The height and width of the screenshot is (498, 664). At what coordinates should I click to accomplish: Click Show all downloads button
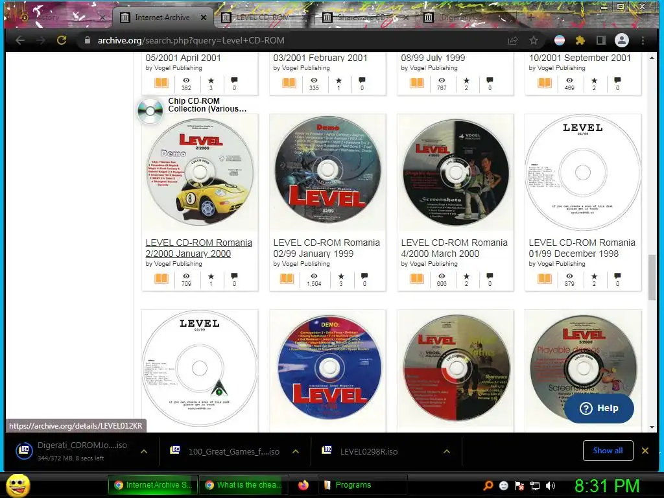[608, 451]
